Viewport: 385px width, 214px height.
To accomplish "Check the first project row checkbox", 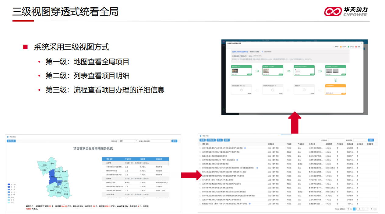I will [x=200, y=148].
